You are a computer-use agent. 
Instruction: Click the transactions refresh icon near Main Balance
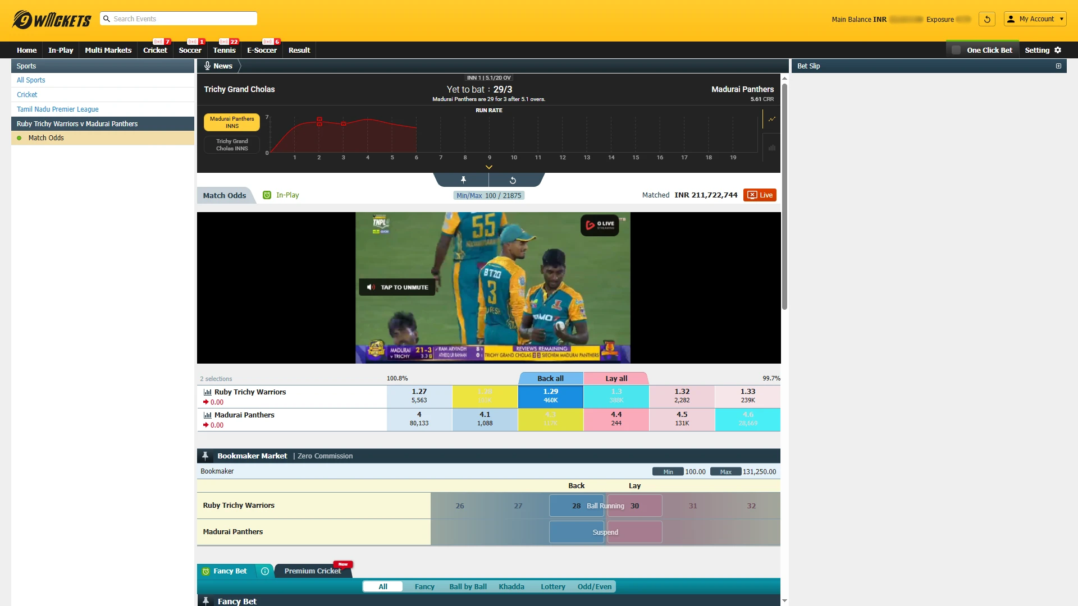click(986, 19)
